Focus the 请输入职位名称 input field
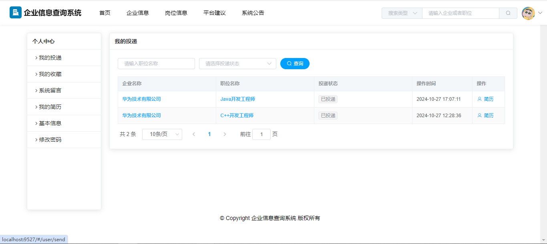The width and height of the screenshot is (547, 244). click(156, 64)
